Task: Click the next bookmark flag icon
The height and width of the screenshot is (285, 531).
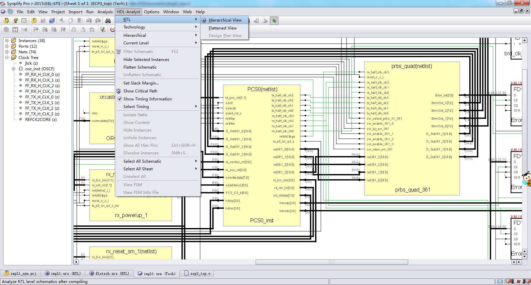Action: (x=45, y=29)
